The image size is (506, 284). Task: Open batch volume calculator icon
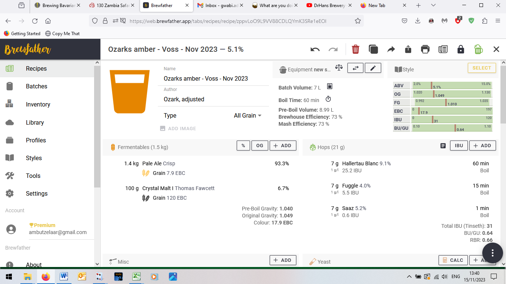(x=330, y=87)
